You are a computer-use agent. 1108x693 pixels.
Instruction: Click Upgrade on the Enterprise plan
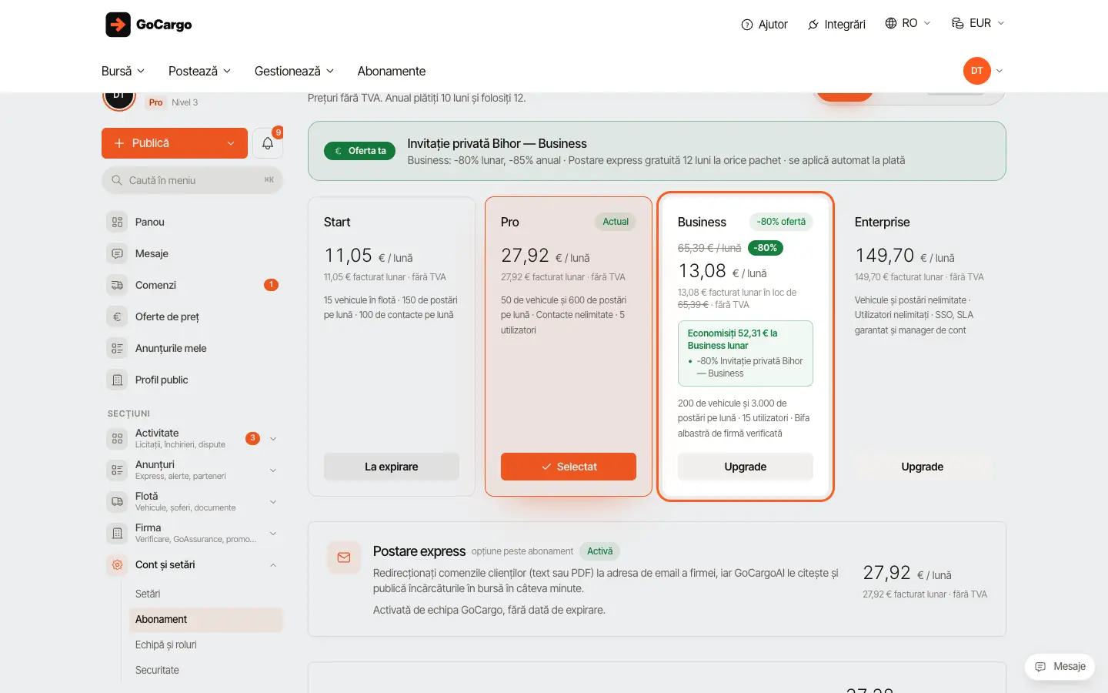(x=923, y=467)
